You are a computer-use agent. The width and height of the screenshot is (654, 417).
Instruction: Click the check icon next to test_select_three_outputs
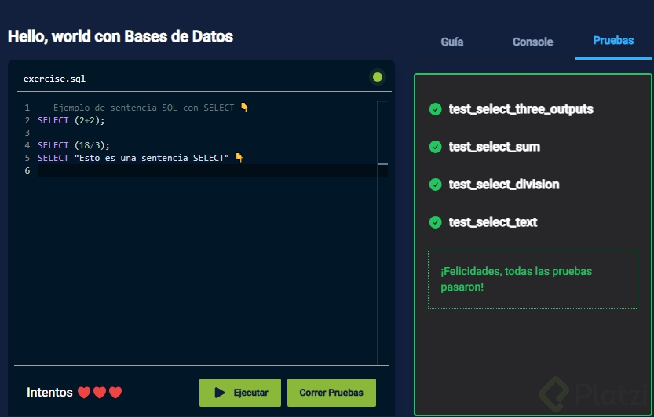436,109
